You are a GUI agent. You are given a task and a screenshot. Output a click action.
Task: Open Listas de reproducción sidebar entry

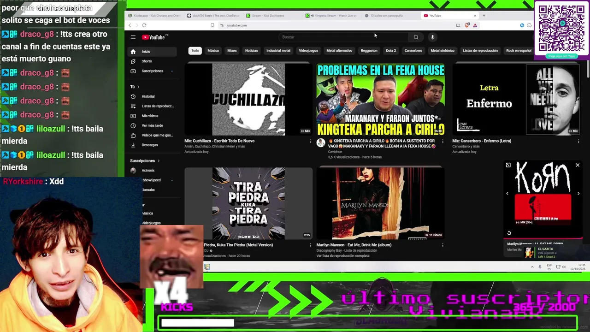[151, 106]
